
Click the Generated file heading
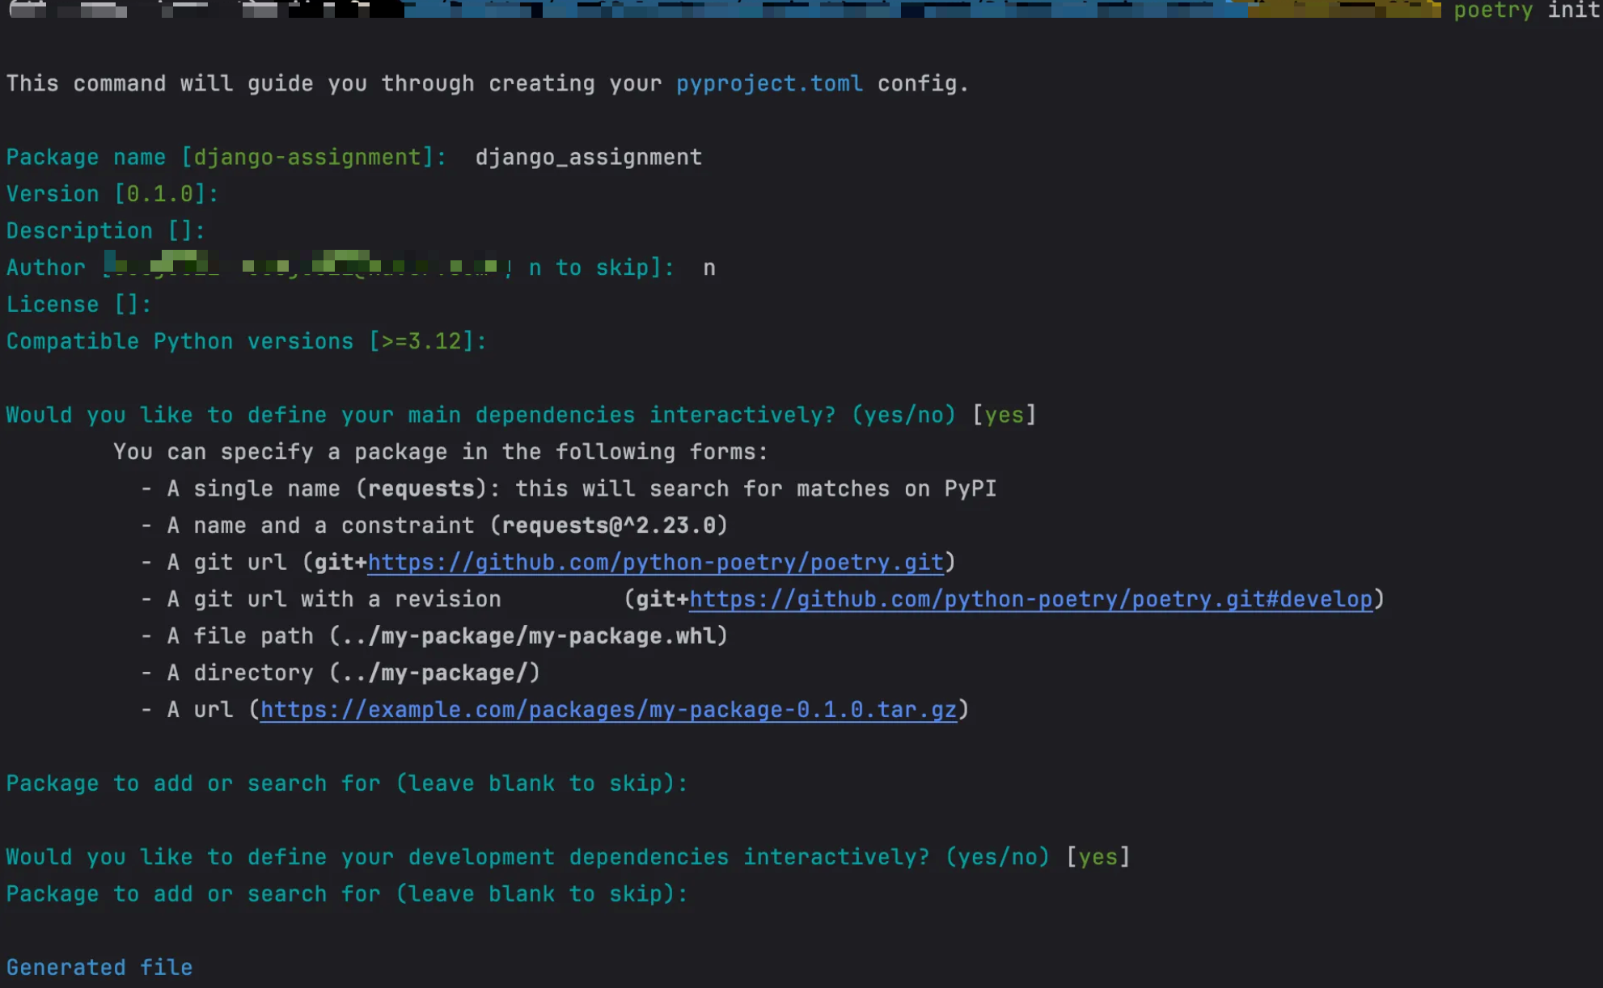[99, 968]
